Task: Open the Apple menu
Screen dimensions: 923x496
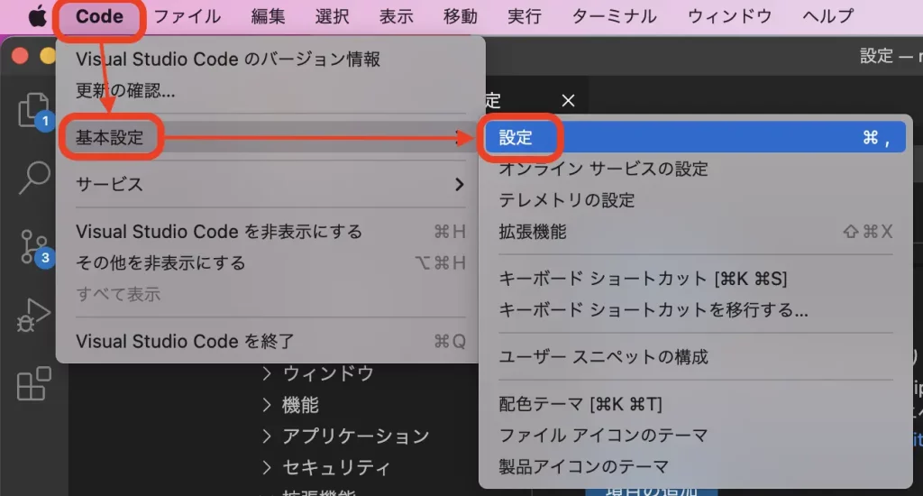Action: pos(38,16)
